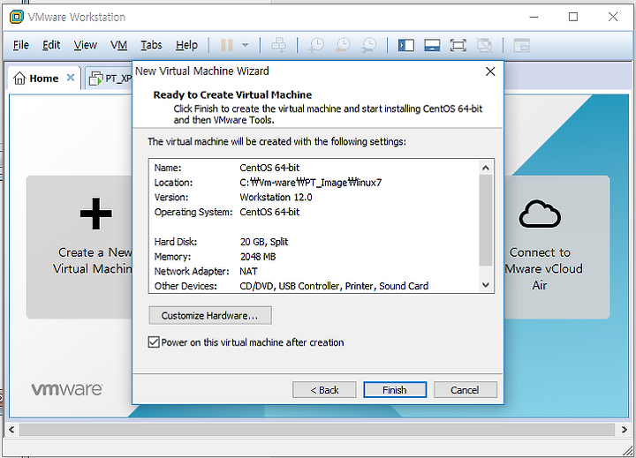
Task: Cancel the New Virtual Machine Wizard
Action: click(466, 390)
